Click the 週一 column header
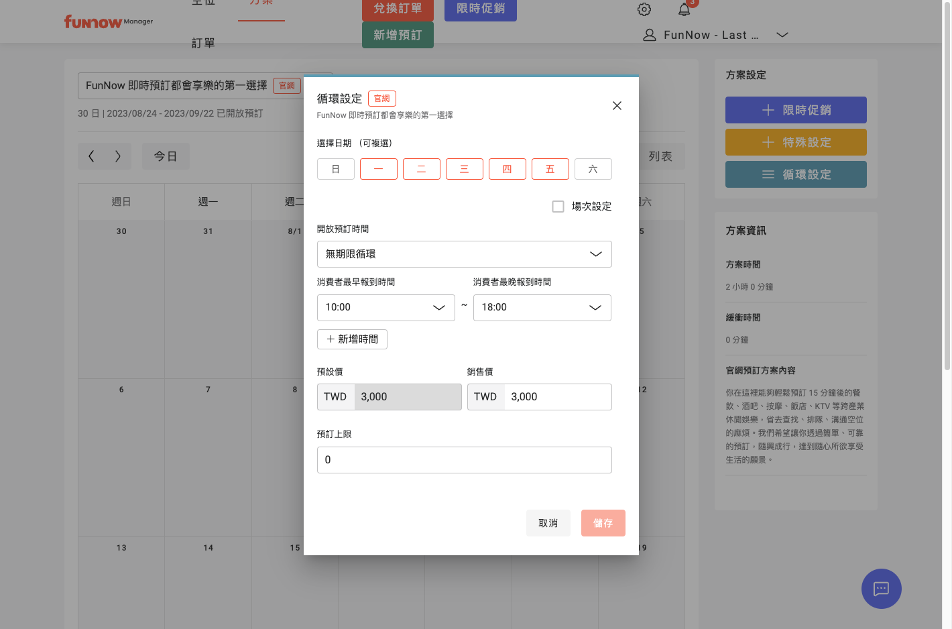 click(209, 202)
